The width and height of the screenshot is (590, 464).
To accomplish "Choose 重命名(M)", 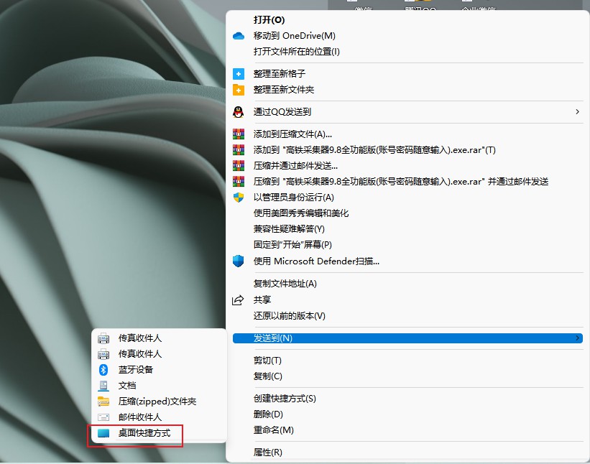I will pyautogui.click(x=273, y=430).
